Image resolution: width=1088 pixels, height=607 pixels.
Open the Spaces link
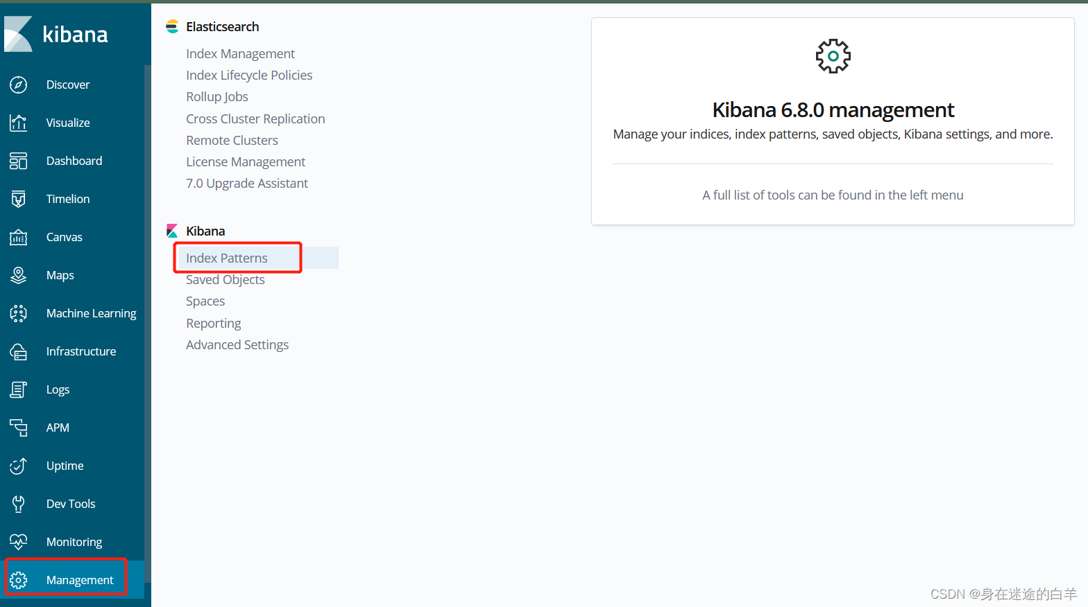(x=205, y=301)
